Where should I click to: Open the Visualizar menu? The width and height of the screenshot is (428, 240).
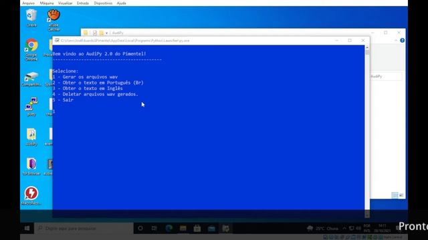point(66,3)
